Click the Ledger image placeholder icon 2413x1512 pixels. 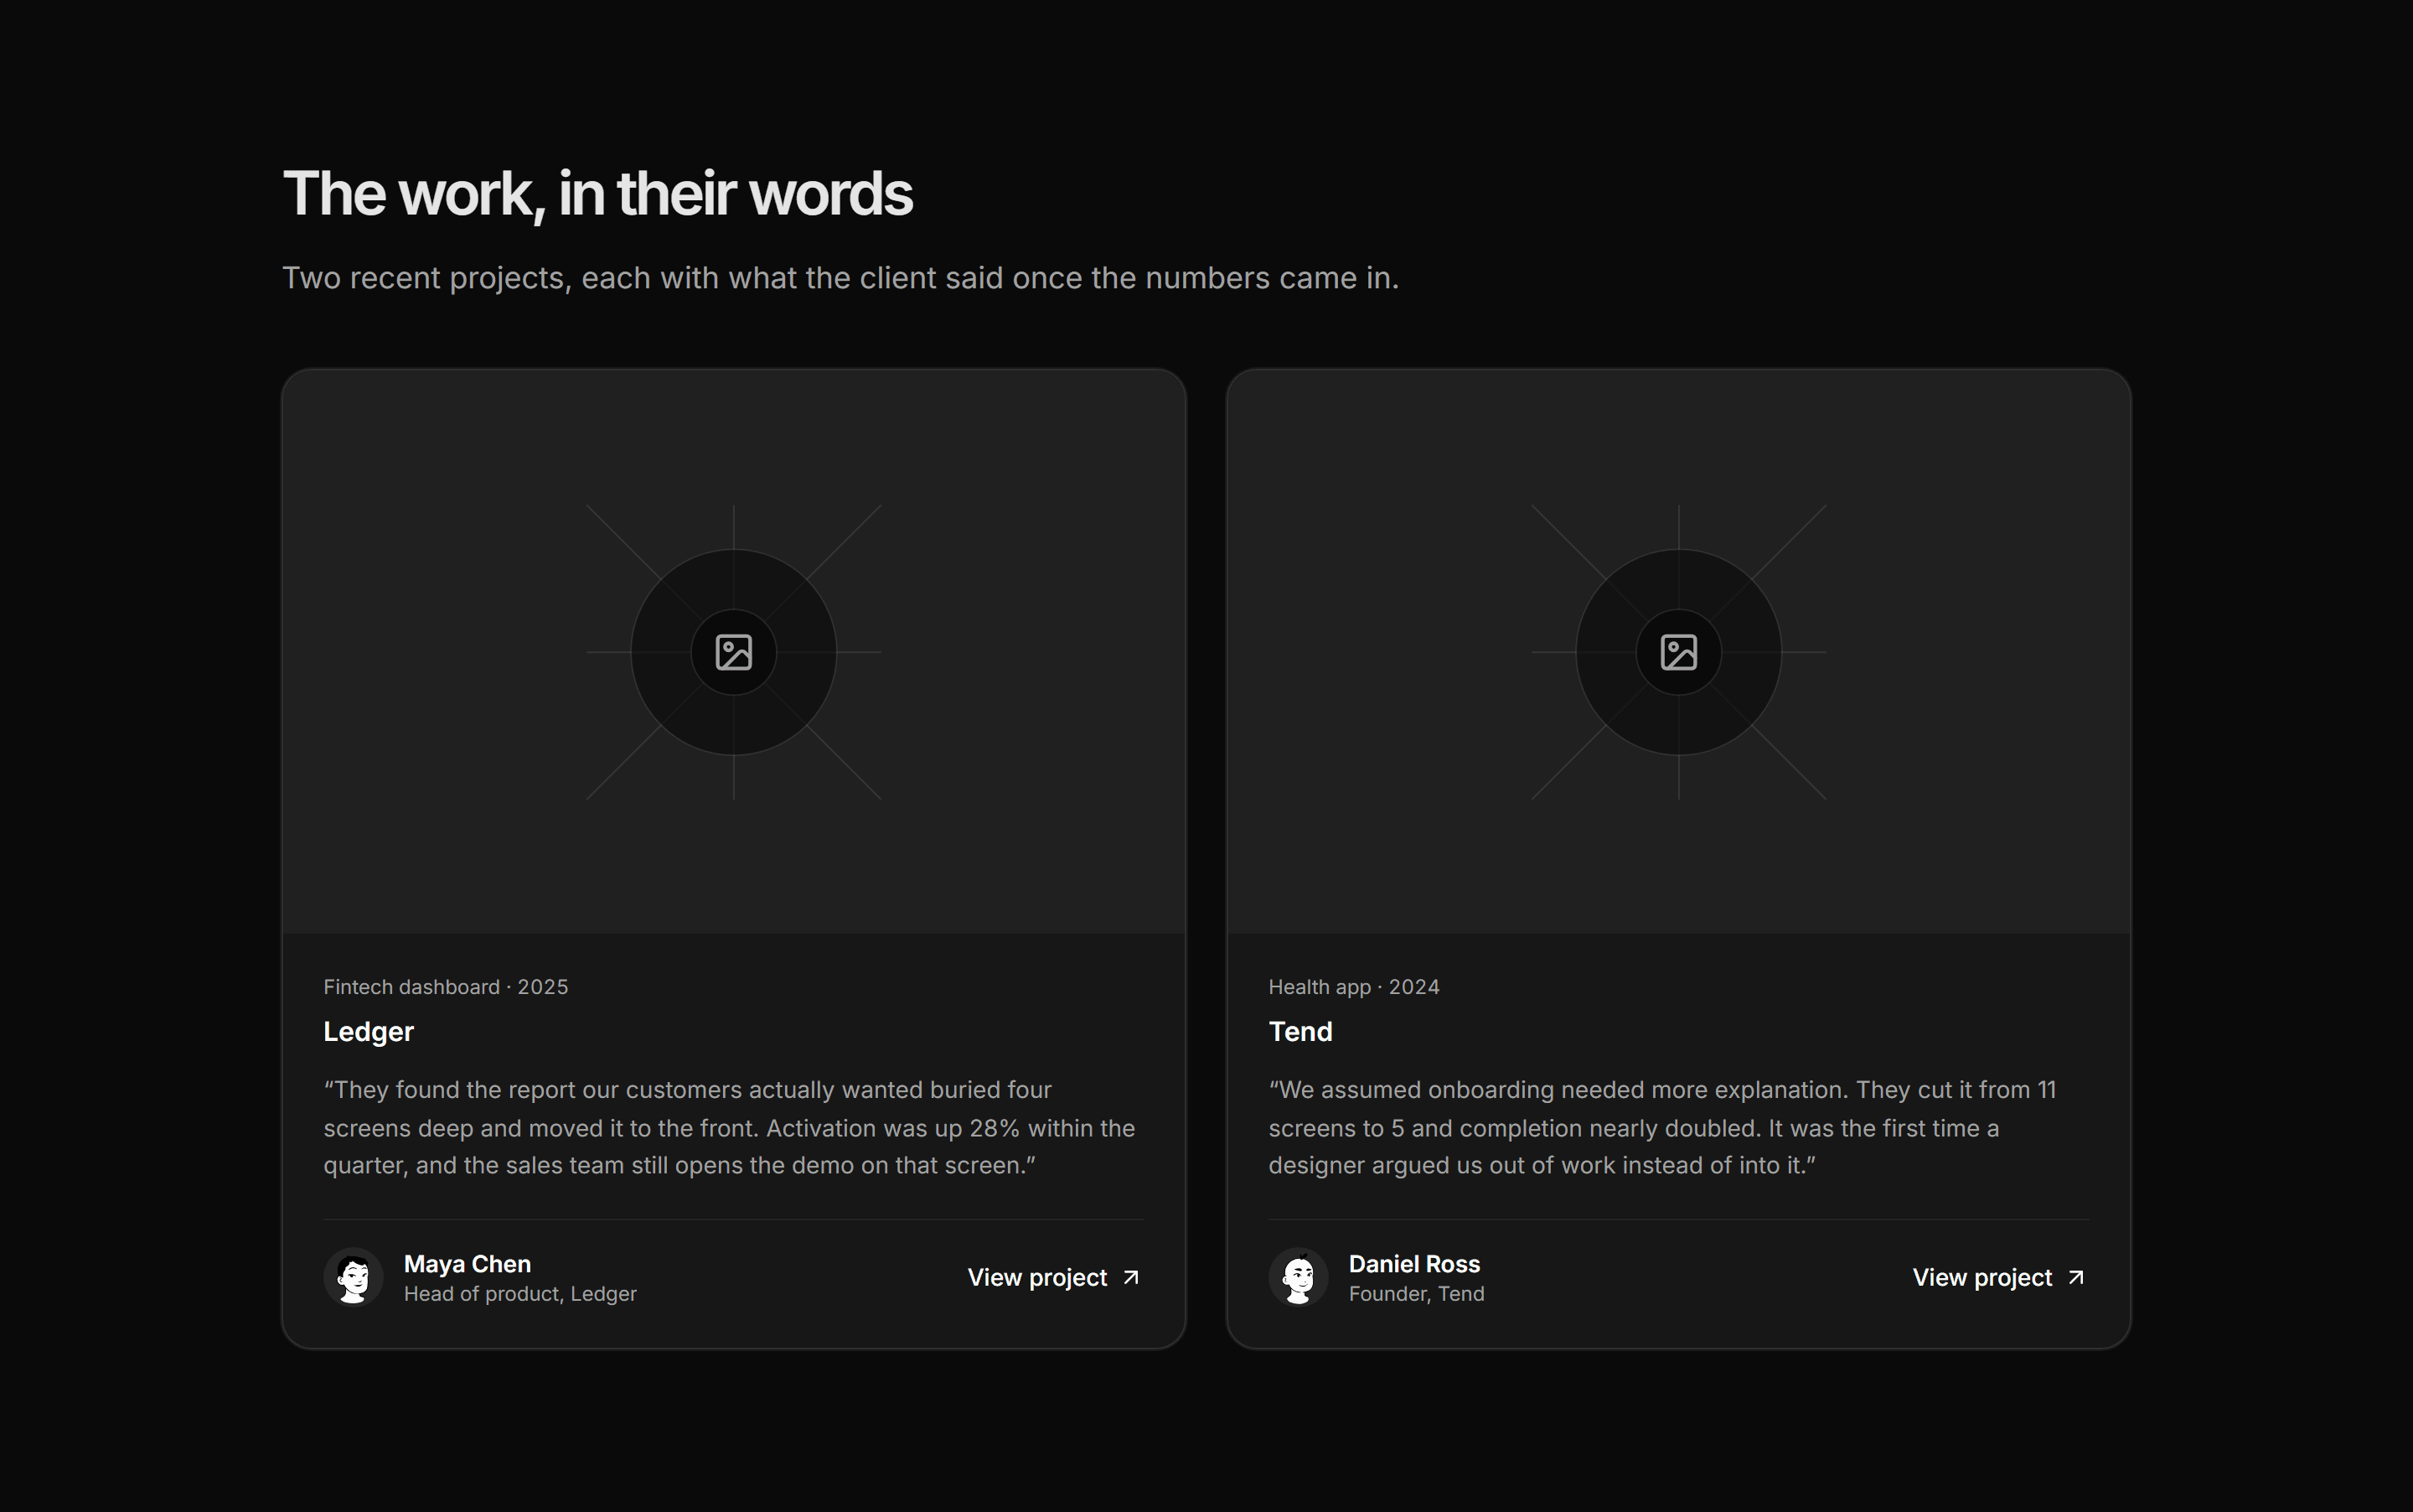pos(734,652)
